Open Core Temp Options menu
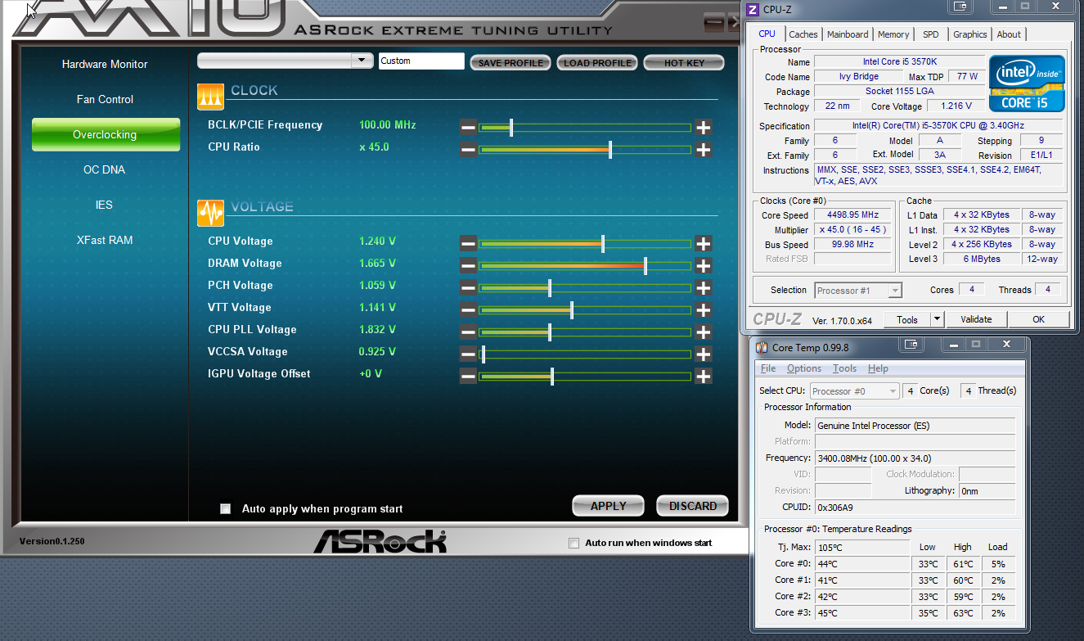The height and width of the screenshot is (641, 1084). (804, 368)
